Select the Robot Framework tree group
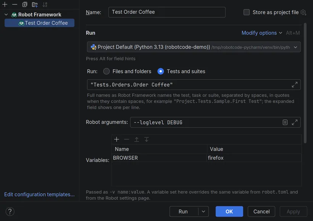Image resolution: width=313 pixels, height=221 pixels. [40, 14]
